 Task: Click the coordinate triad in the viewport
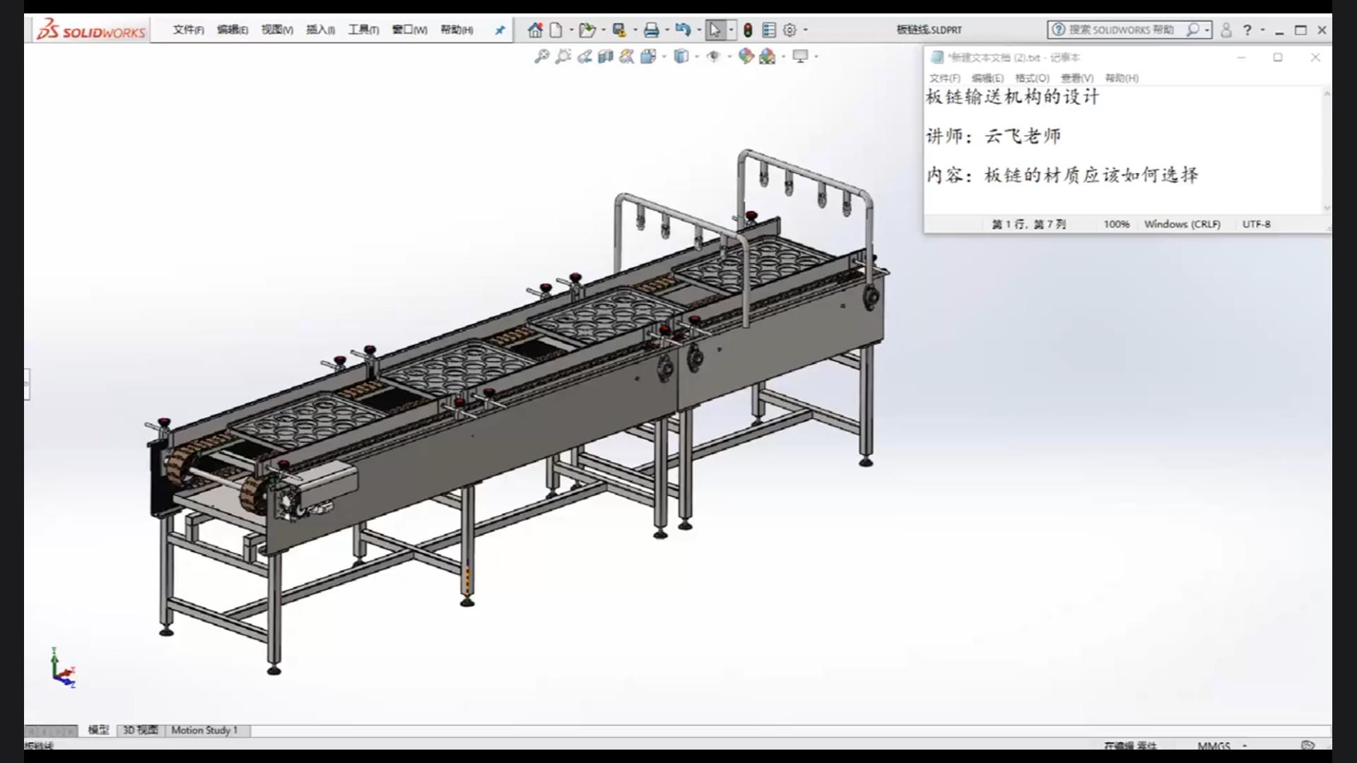click(x=63, y=668)
